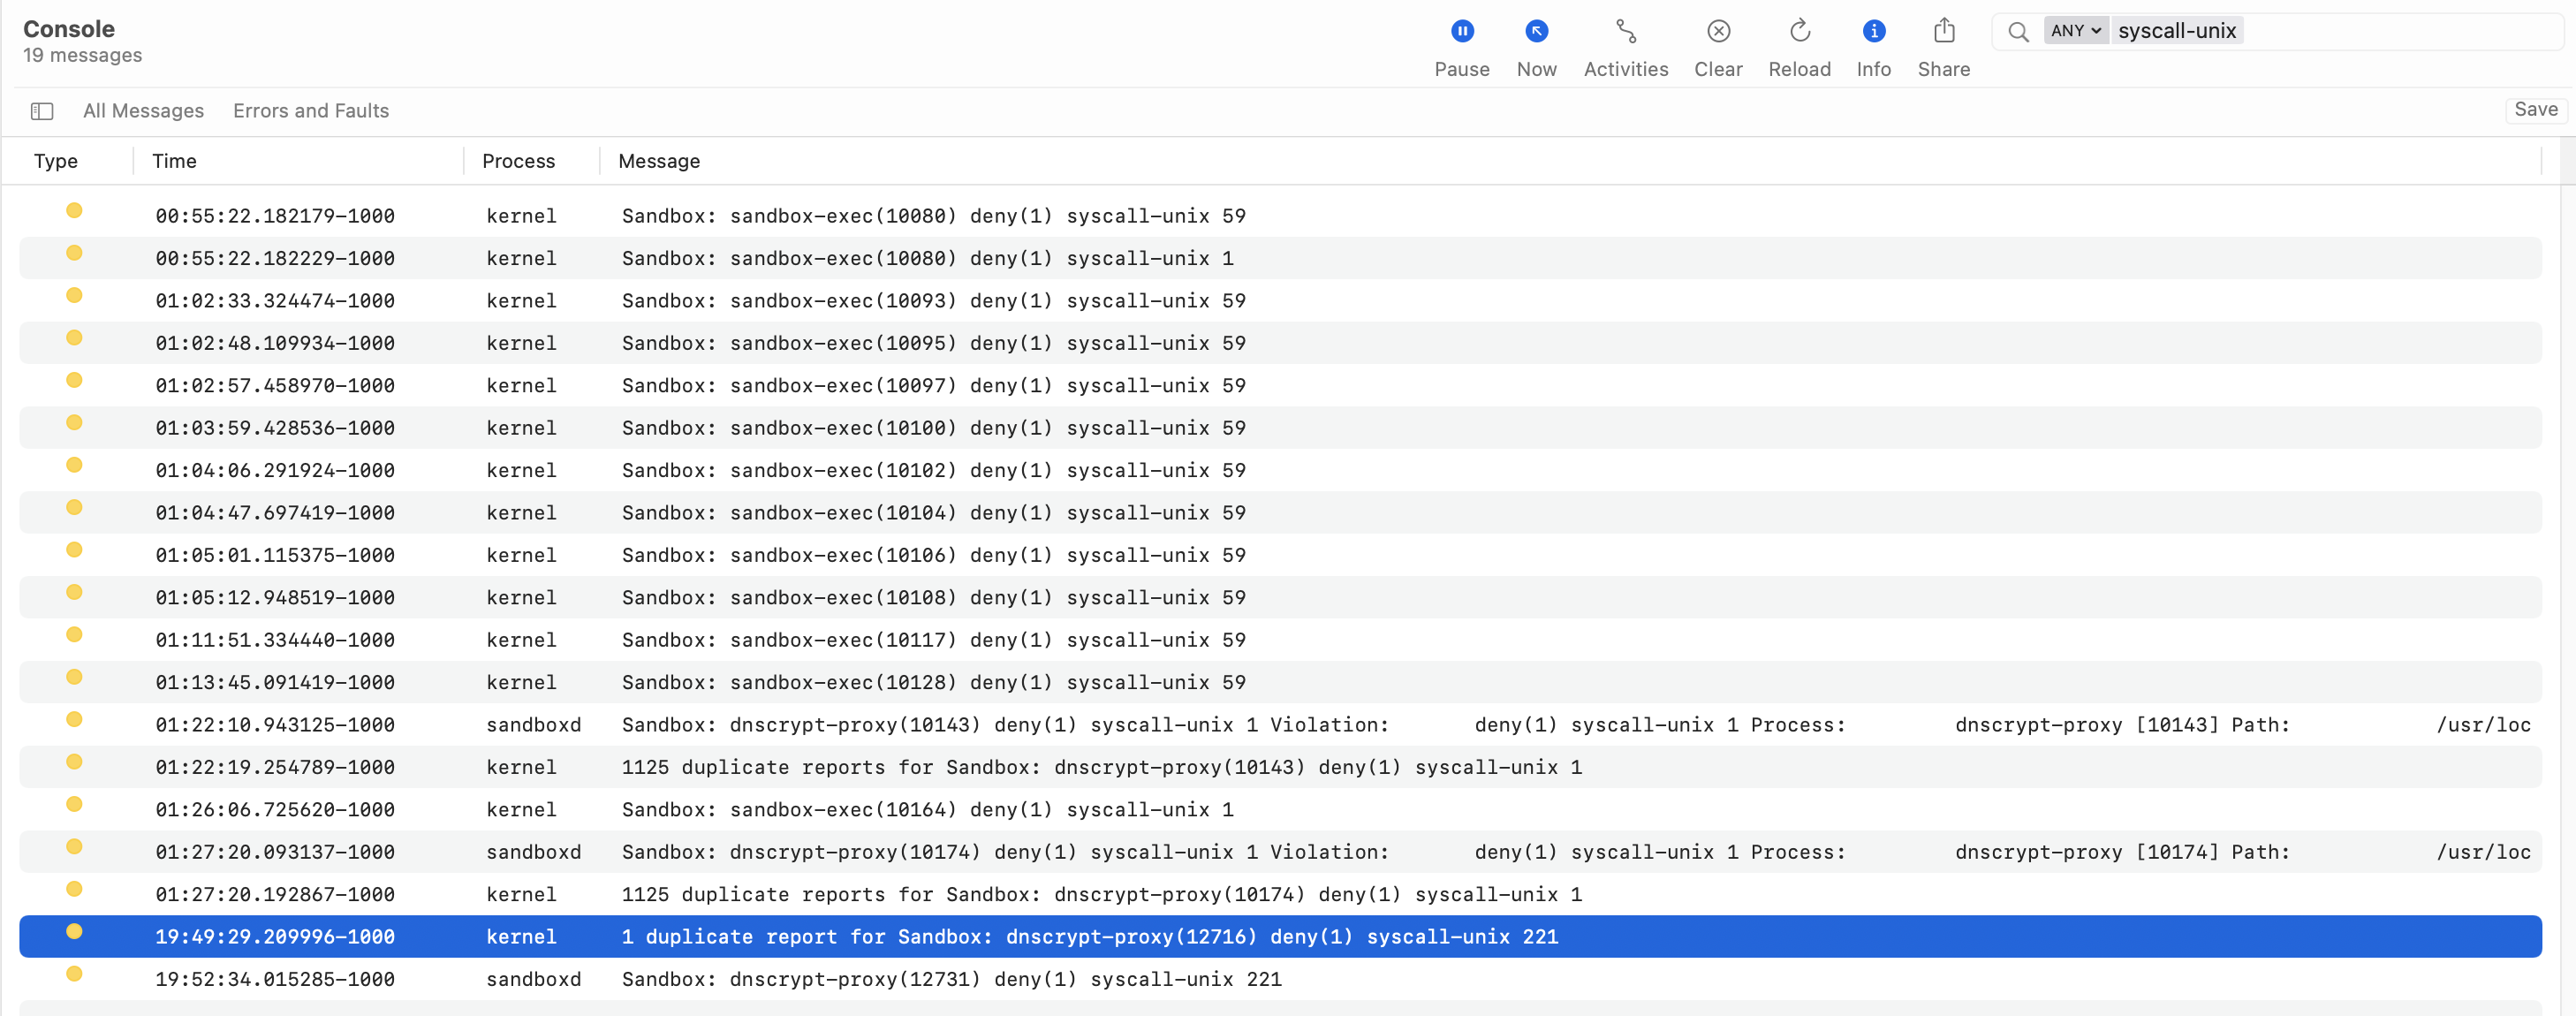Clear the console messages

[1718, 32]
